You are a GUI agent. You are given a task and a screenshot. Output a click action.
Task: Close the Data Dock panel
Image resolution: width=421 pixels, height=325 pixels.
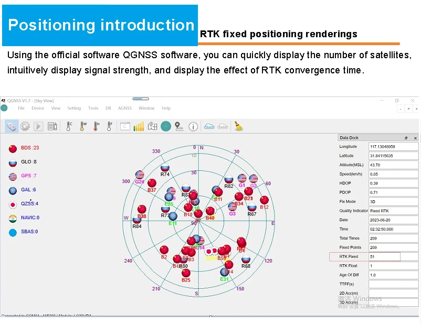point(415,138)
